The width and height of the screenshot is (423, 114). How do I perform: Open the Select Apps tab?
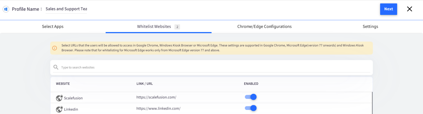point(53,26)
